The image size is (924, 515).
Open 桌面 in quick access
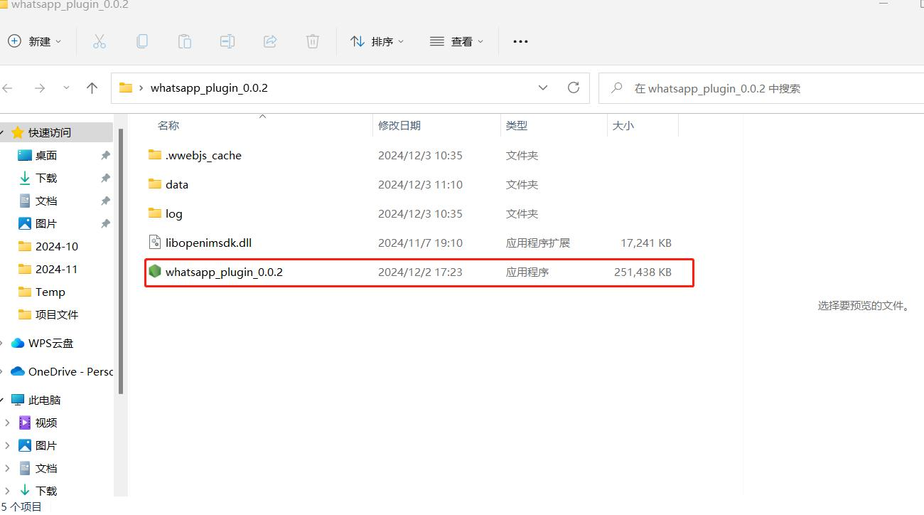tap(46, 155)
